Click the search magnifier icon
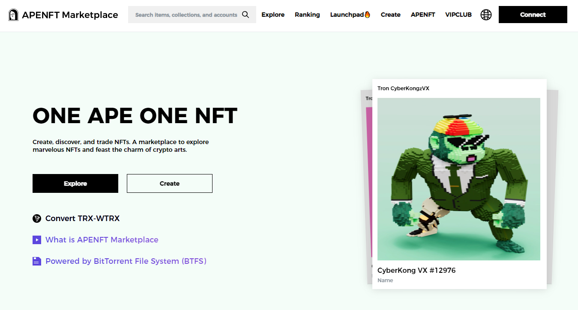The image size is (578, 310). coord(246,15)
